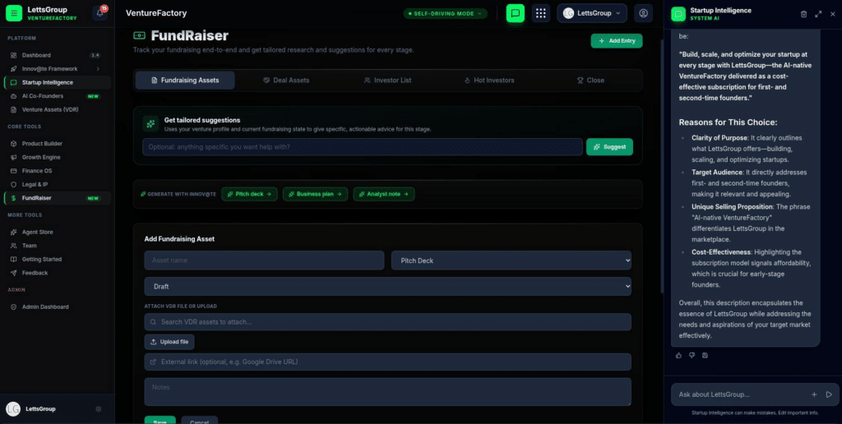Open Startup Intelligence in the sidebar
Viewport: 842px width, 424px height.
[x=58, y=83]
